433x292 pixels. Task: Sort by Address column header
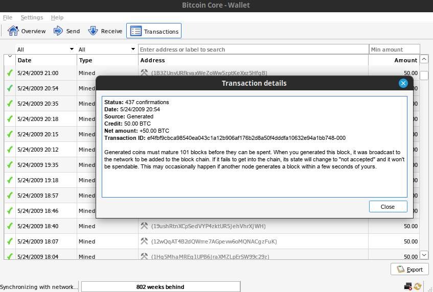point(253,60)
